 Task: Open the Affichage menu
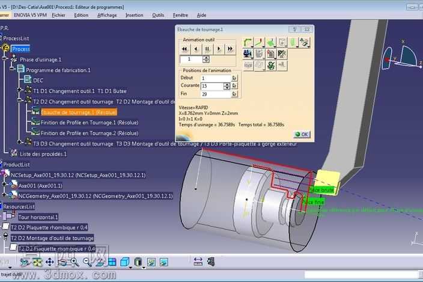click(107, 15)
